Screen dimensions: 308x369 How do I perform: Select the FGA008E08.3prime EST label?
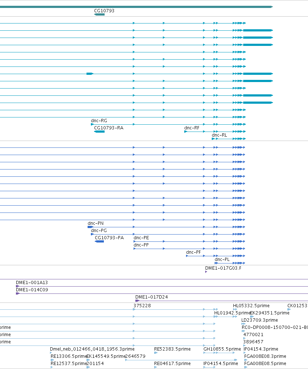point(265,356)
